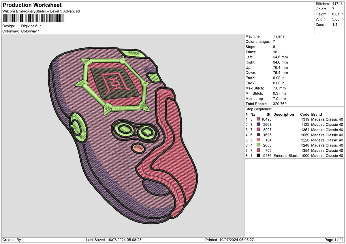Pick the black swatch beside 9436
Image resolution: width=346 pixels, height=244 pixels.
(x=258, y=156)
